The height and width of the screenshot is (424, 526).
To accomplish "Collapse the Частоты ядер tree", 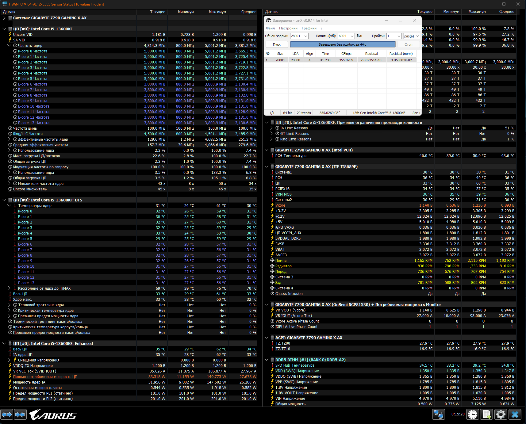I will (9, 45).
